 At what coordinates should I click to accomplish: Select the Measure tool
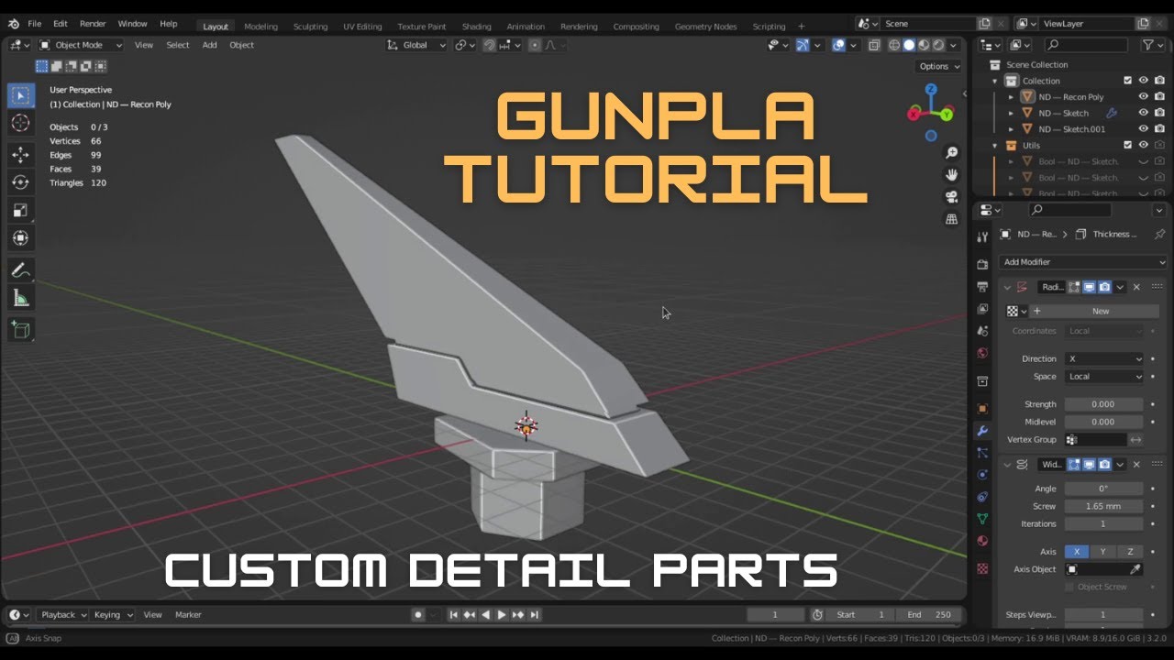(21, 297)
